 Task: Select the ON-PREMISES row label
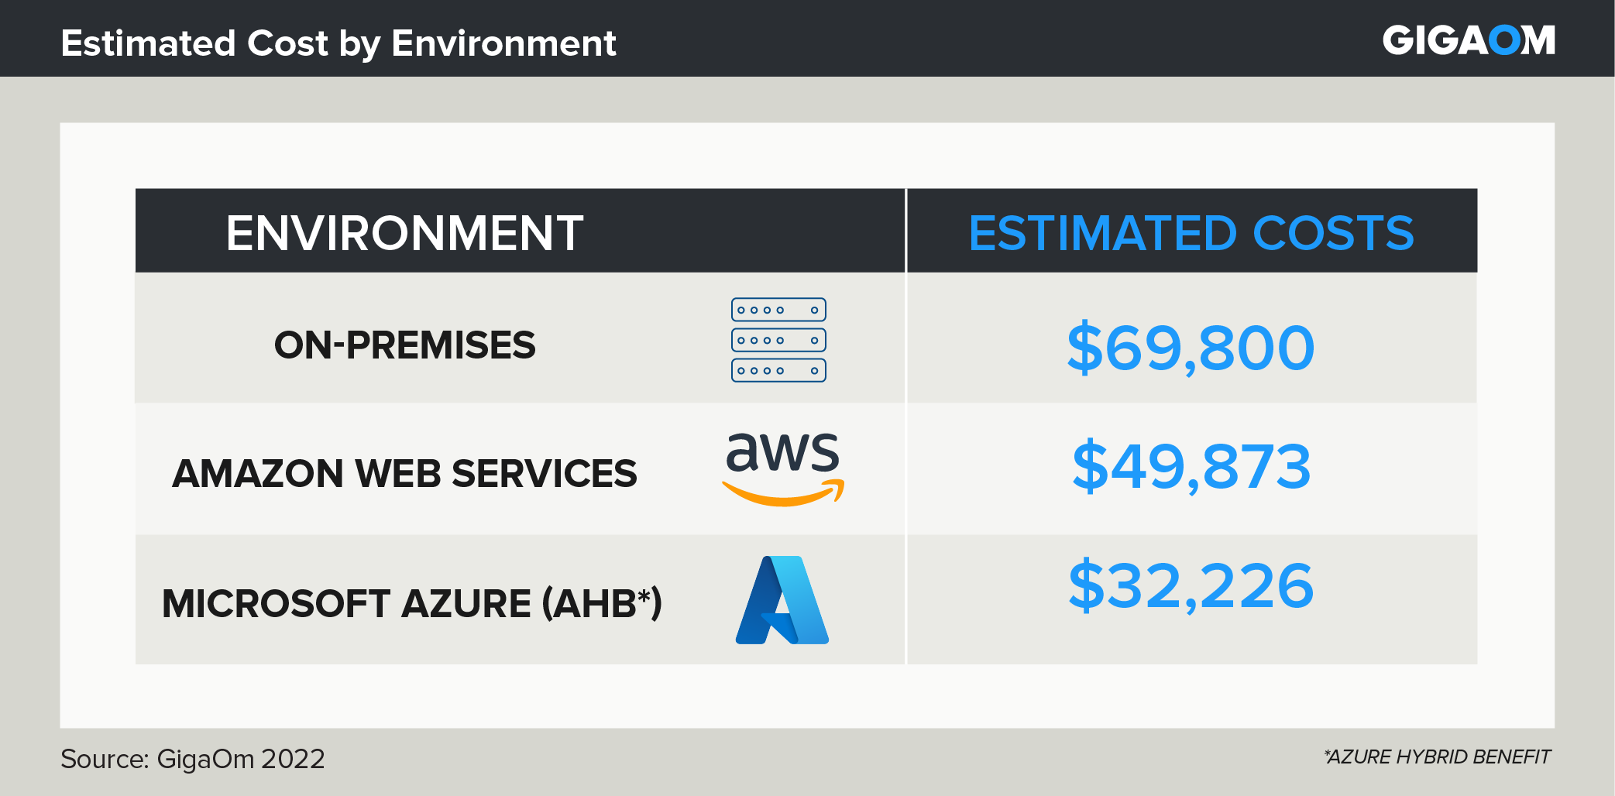click(x=404, y=345)
